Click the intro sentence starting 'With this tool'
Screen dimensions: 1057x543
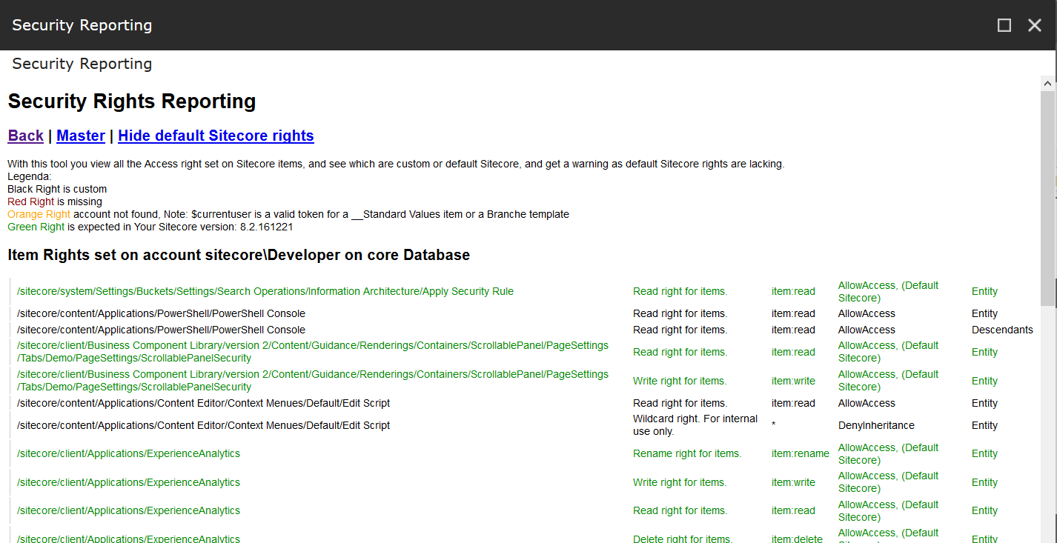pyautogui.click(x=396, y=164)
